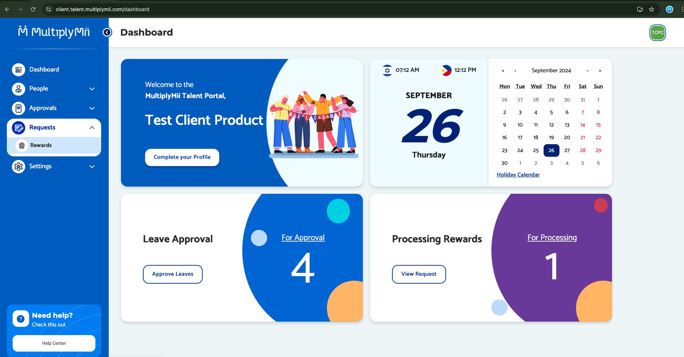Open the Help Center button

point(54,343)
